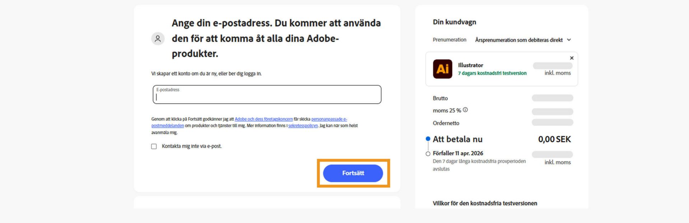Select the Förfaller 11 apr. 2026 marker
Screen dimensions: 689x223
pyautogui.click(x=427, y=154)
